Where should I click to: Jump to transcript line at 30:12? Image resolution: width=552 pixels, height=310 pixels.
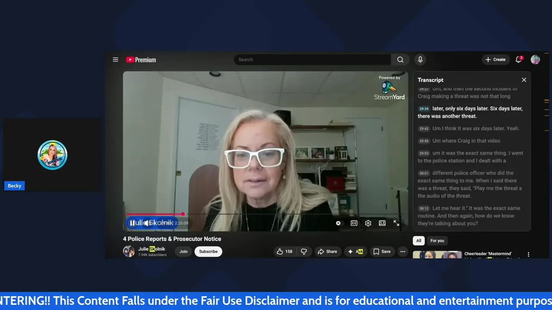click(x=472, y=216)
